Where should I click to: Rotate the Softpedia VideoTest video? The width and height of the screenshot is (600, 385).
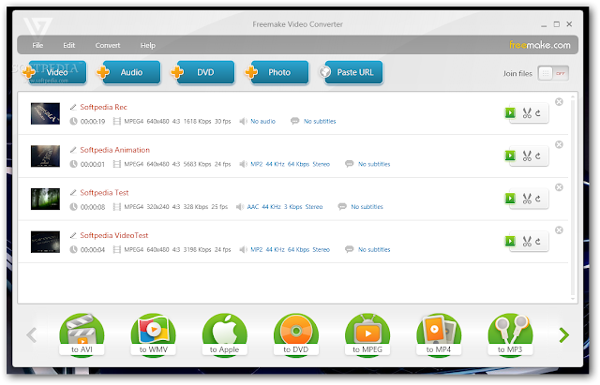[537, 242]
